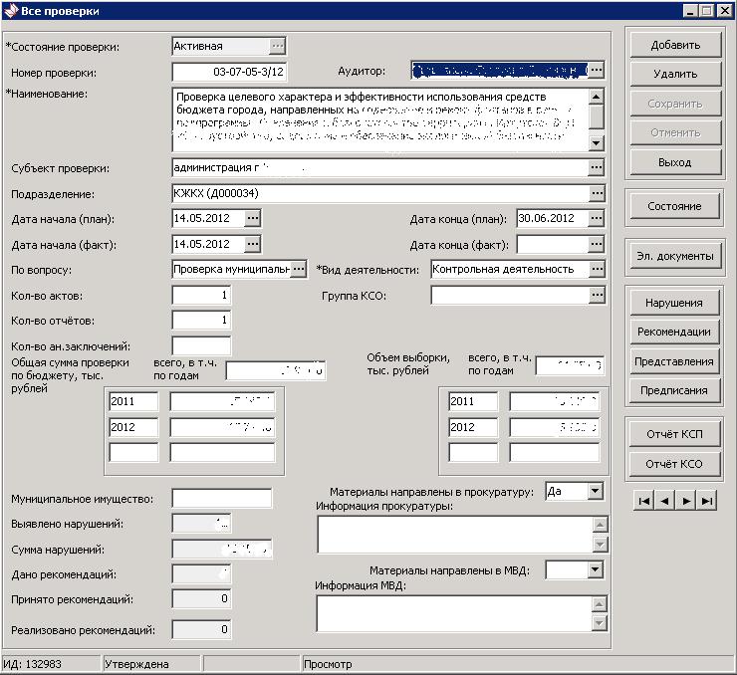This screenshot has width=737, height=675.
Task: Click the Добавить button
Action: pos(675,45)
